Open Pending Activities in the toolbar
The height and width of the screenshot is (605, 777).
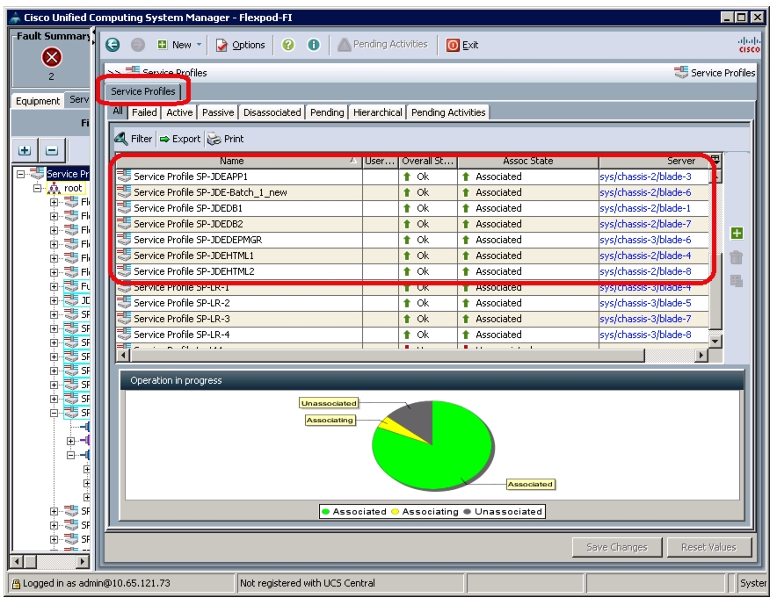pyautogui.click(x=382, y=45)
